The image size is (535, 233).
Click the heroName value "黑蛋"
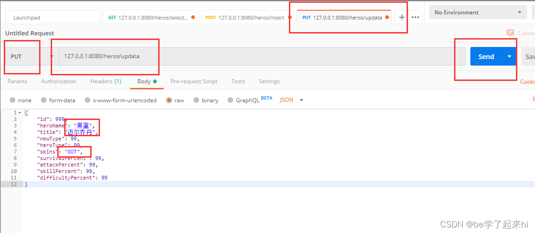pyautogui.click(x=82, y=126)
